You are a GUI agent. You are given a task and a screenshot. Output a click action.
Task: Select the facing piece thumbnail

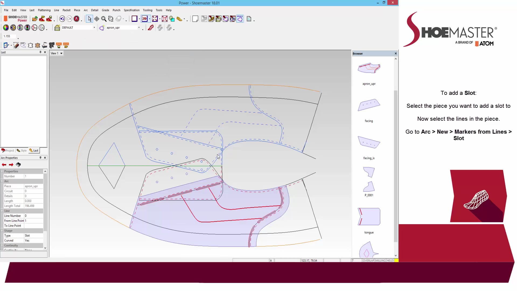pyautogui.click(x=369, y=105)
